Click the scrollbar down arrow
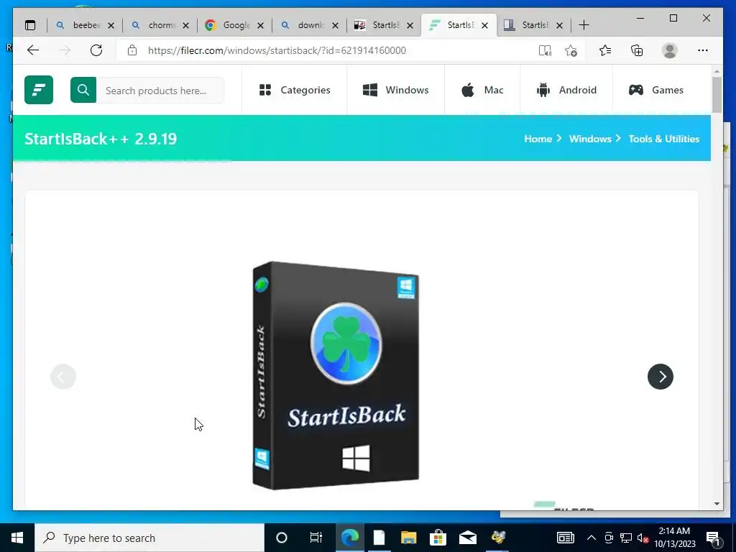736x552 pixels. pos(717,504)
